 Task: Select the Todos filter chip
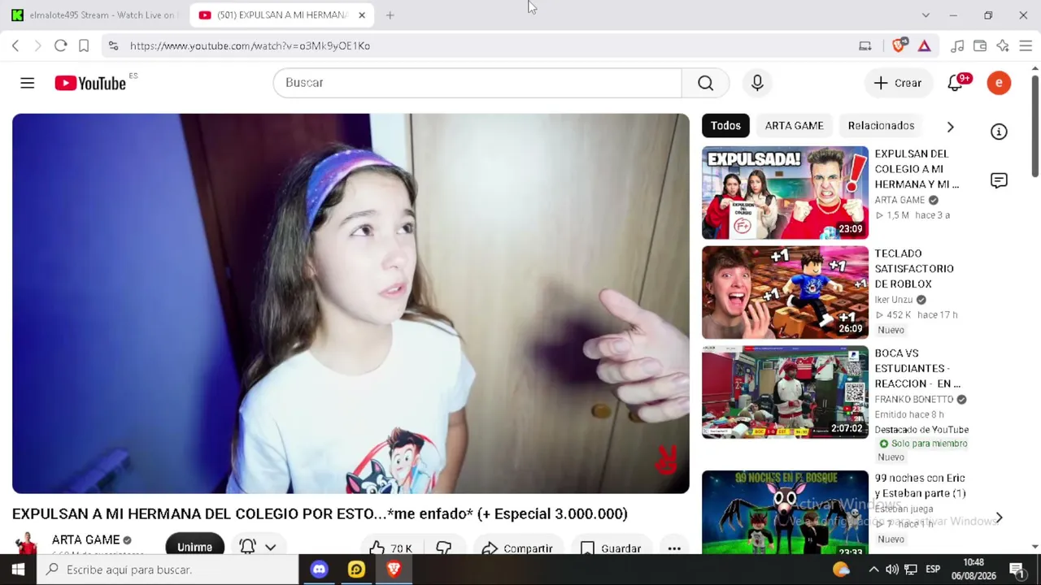pyautogui.click(x=725, y=126)
